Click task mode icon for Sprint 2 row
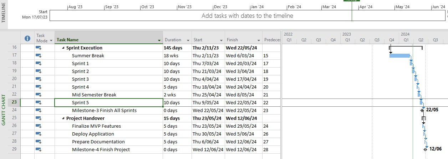Image resolution: width=448 pixels, height=159 pixels. tap(39, 71)
